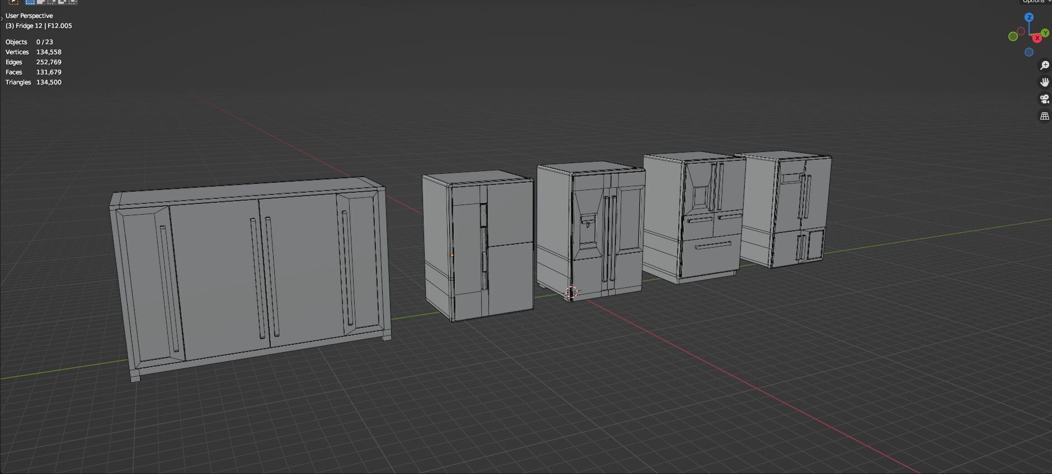Click the 'User Perspective' label
Screen dimensions: 1052x474
tap(29, 16)
